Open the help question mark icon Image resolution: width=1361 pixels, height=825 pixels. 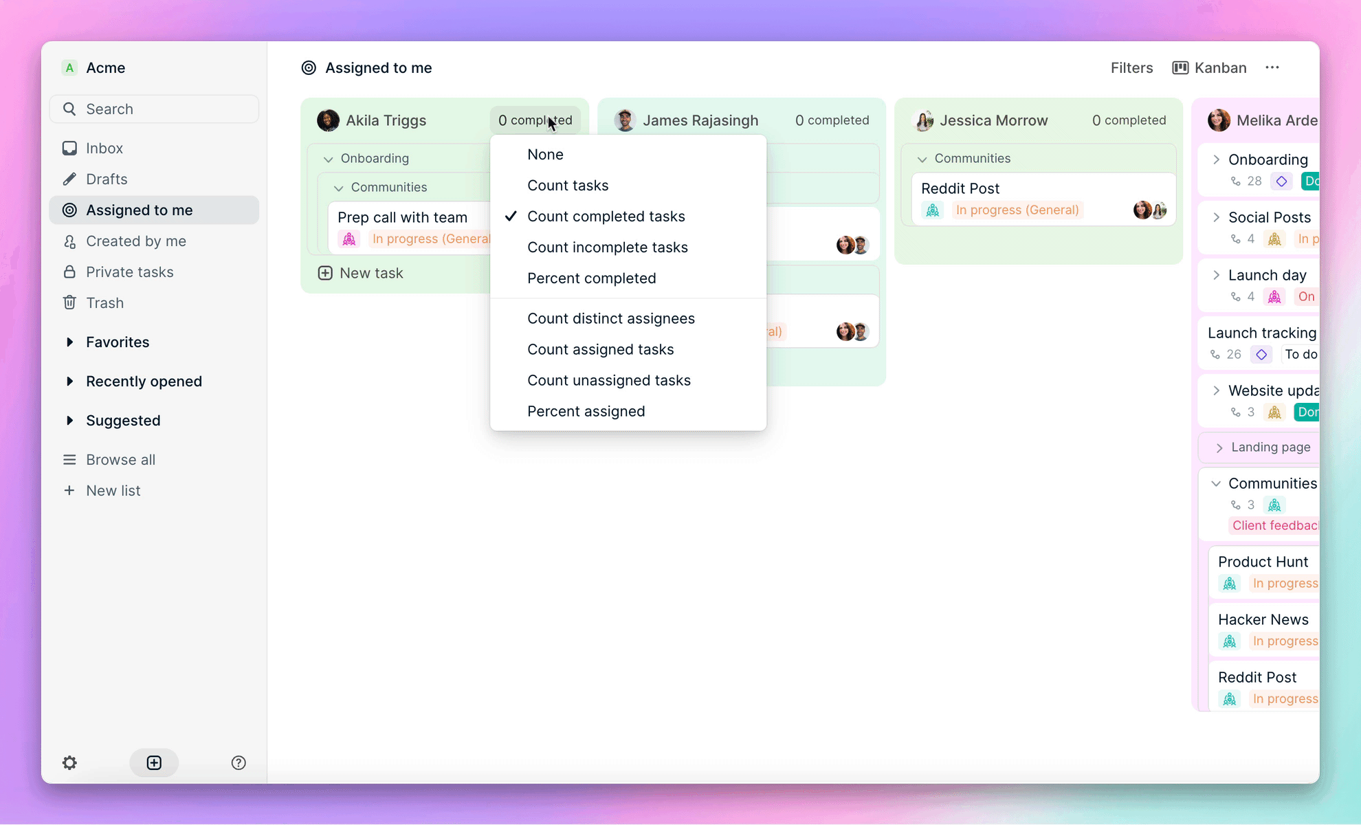tap(239, 762)
